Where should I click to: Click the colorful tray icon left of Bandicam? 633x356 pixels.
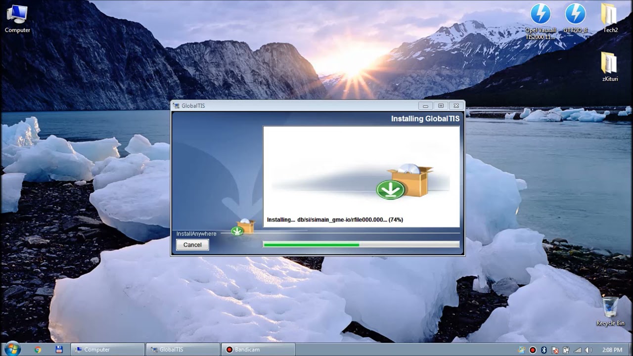[x=521, y=350]
